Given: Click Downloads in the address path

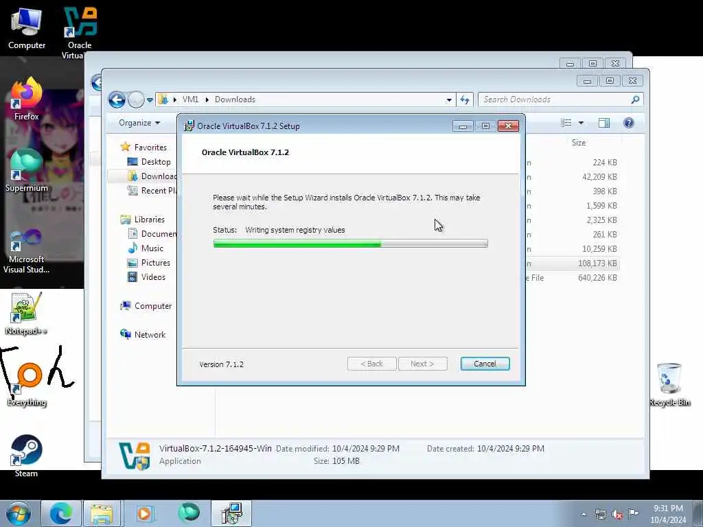Looking at the screenshot, I should 235,99.
